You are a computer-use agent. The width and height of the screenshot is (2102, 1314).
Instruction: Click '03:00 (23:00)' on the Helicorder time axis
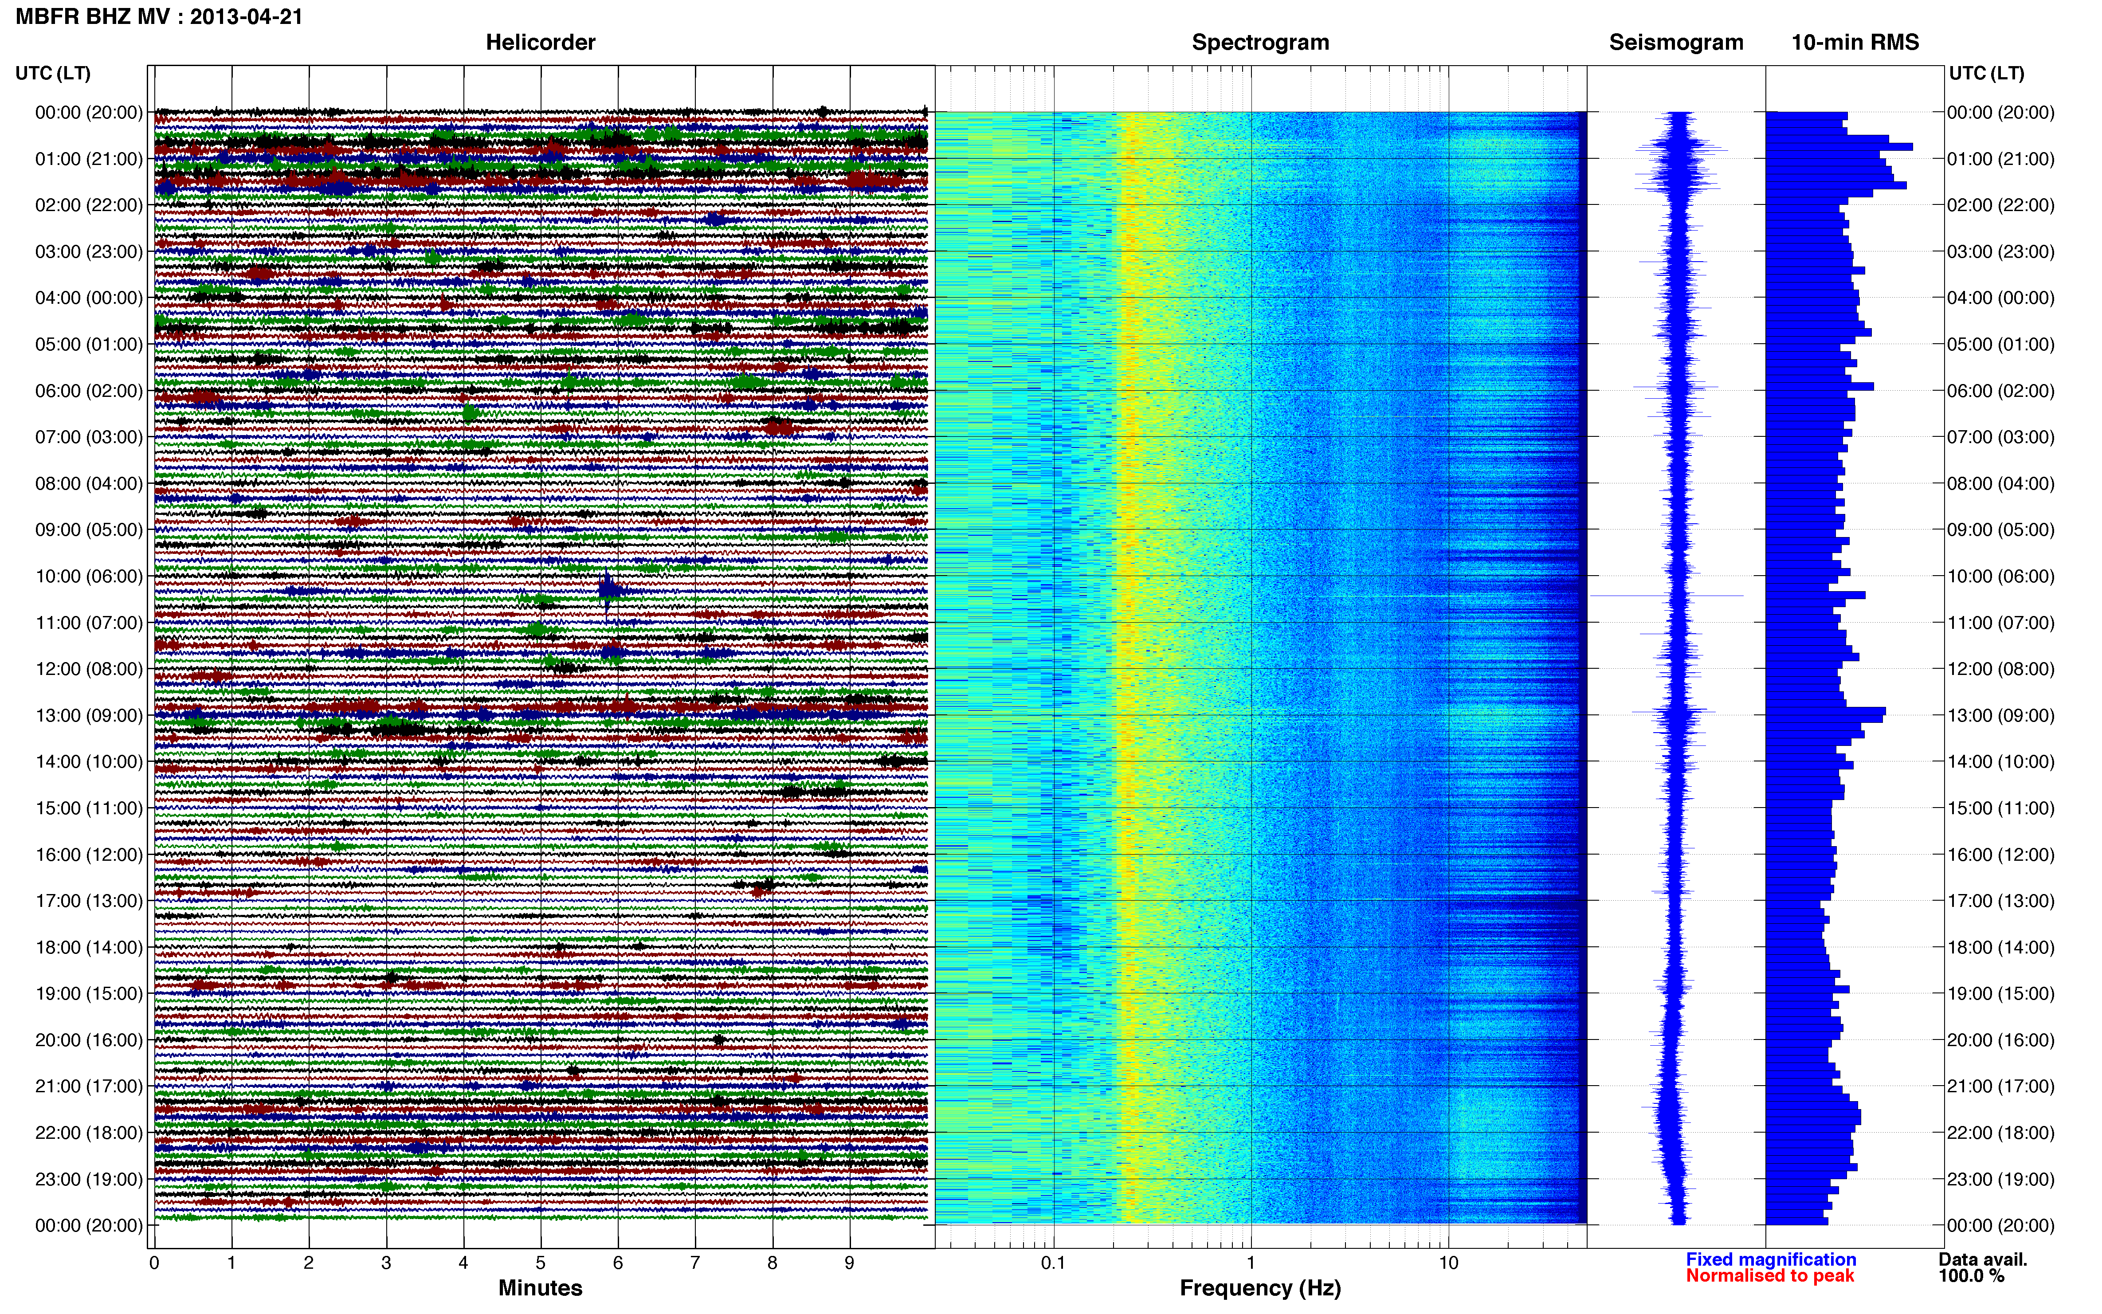click(89, 252)
